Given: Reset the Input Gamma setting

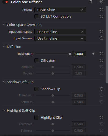Looking at the screenshot, I should pyautogui.click(x=101, y=38).
